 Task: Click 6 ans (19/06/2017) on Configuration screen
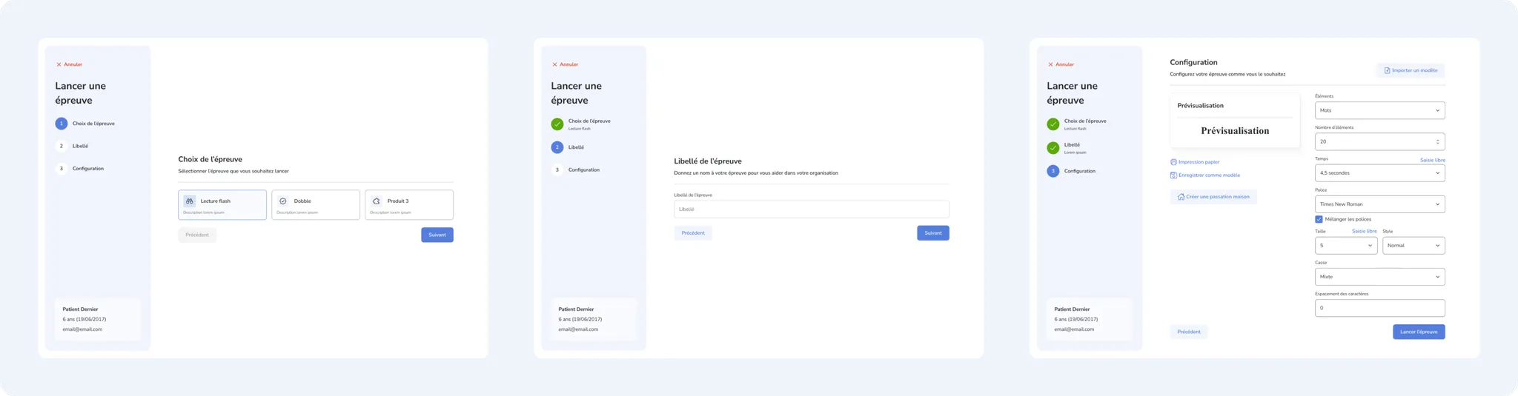point(1076,320)
